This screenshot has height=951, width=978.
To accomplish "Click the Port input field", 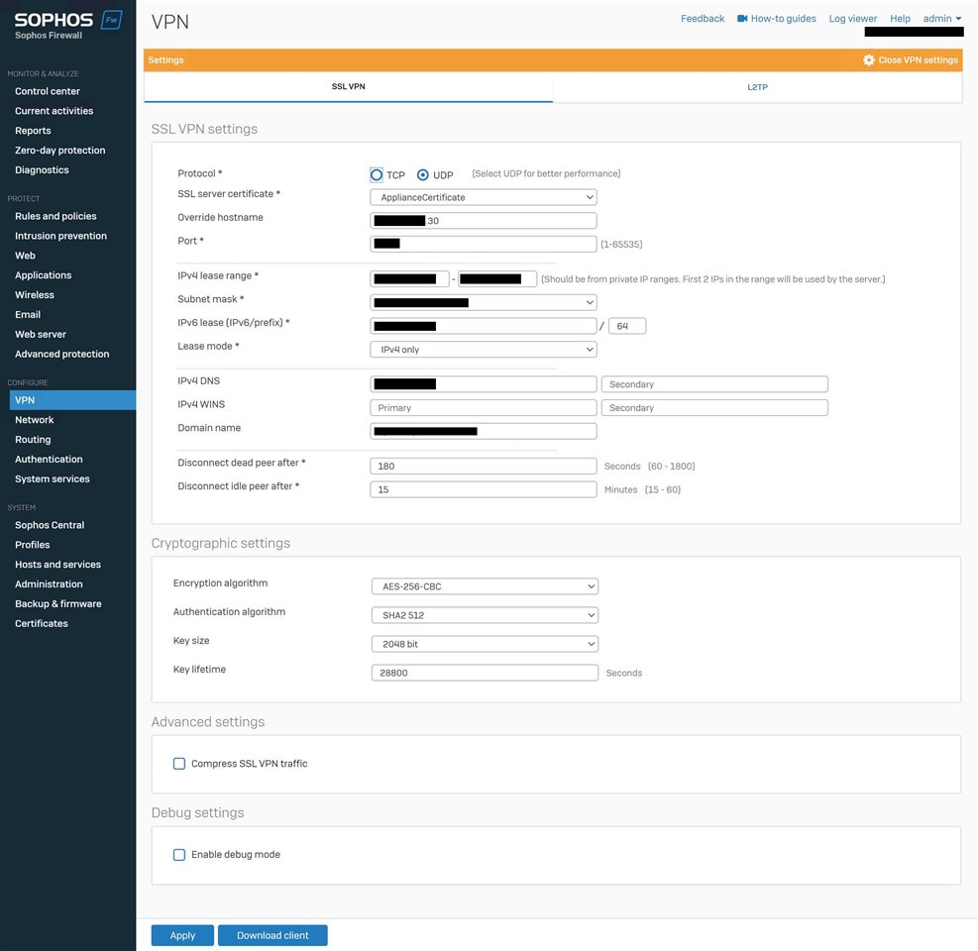I will coord(484,244).
